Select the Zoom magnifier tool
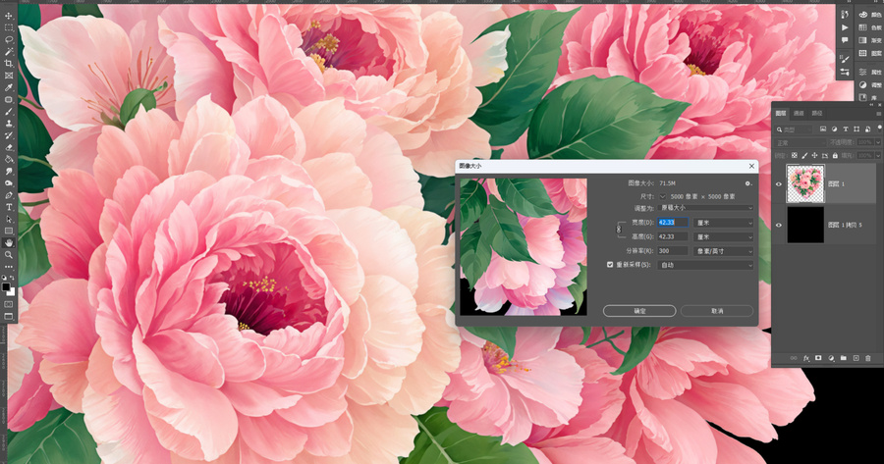Viewport: 884px width, 464px height. (x=9, y=254)
